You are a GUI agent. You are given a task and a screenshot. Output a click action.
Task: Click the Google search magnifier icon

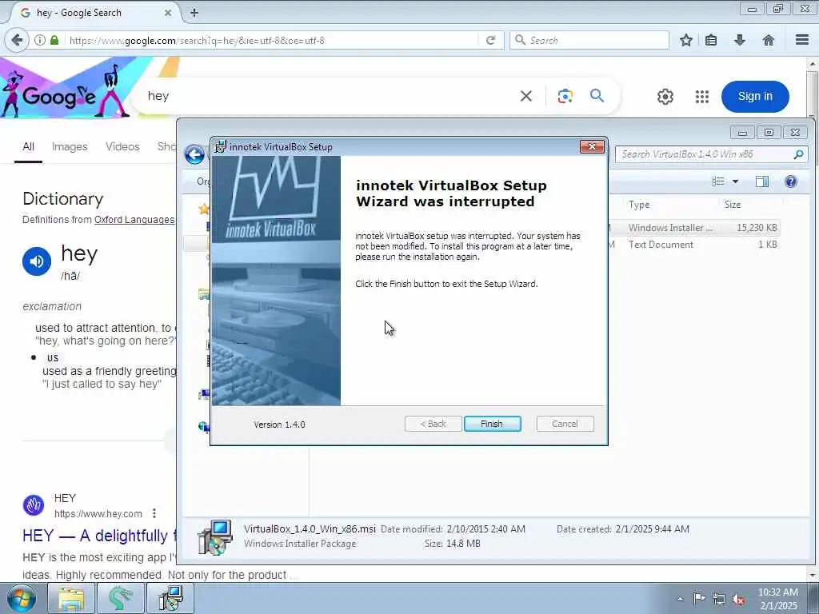(x=597, y=96)
